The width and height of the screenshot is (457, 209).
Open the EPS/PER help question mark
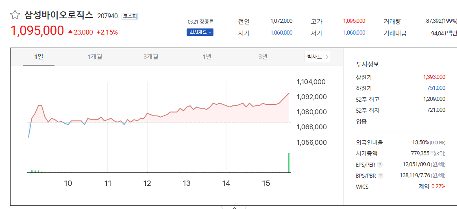tap(379, 165)
